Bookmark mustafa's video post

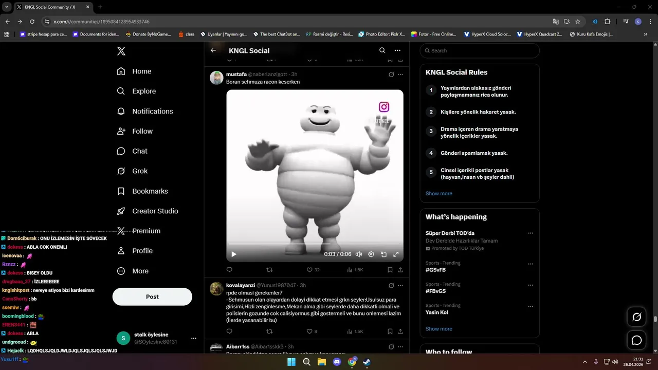[390, 269]
